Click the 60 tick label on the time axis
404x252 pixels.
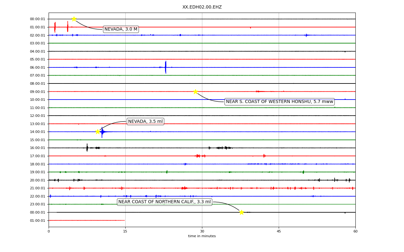(x=355, y=232)
